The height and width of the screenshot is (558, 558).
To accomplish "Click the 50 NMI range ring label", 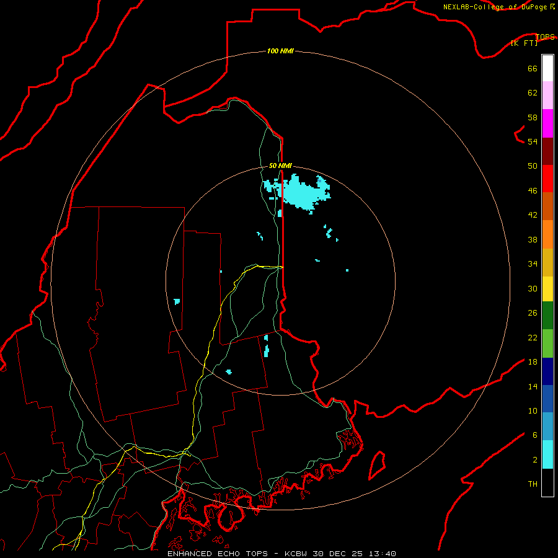I will tap(280, 166).
